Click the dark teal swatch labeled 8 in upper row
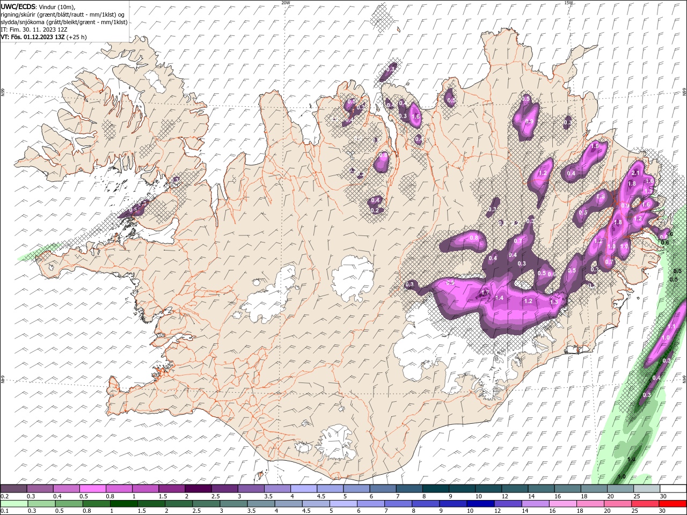This screenshot has width=687, height=515. [435, 489]
